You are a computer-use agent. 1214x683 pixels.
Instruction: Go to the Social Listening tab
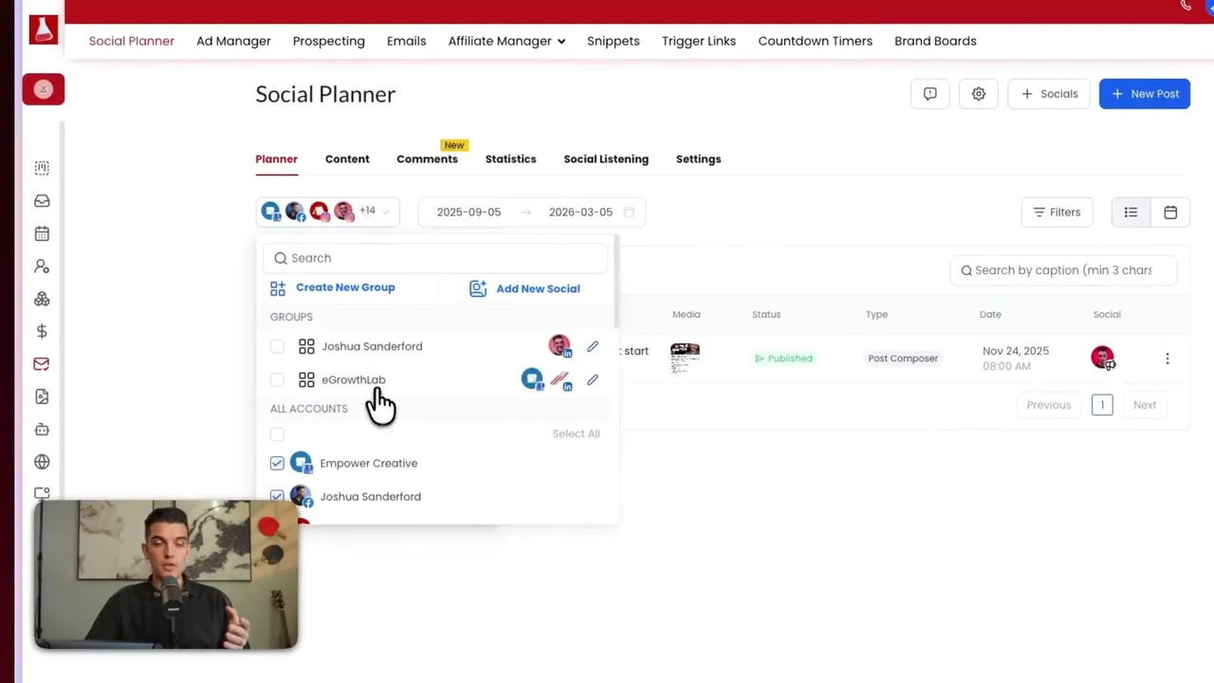point(606,159)
